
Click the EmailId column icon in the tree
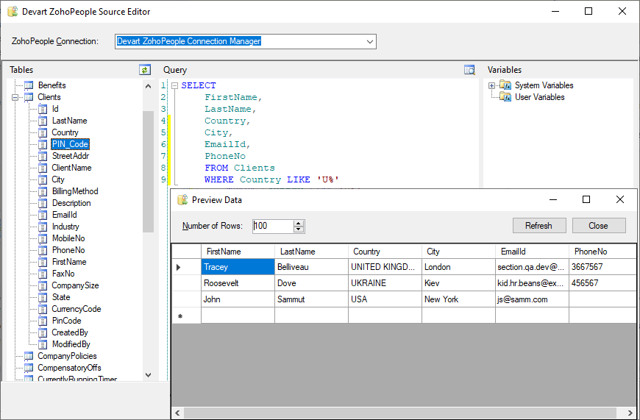[43, 215]
